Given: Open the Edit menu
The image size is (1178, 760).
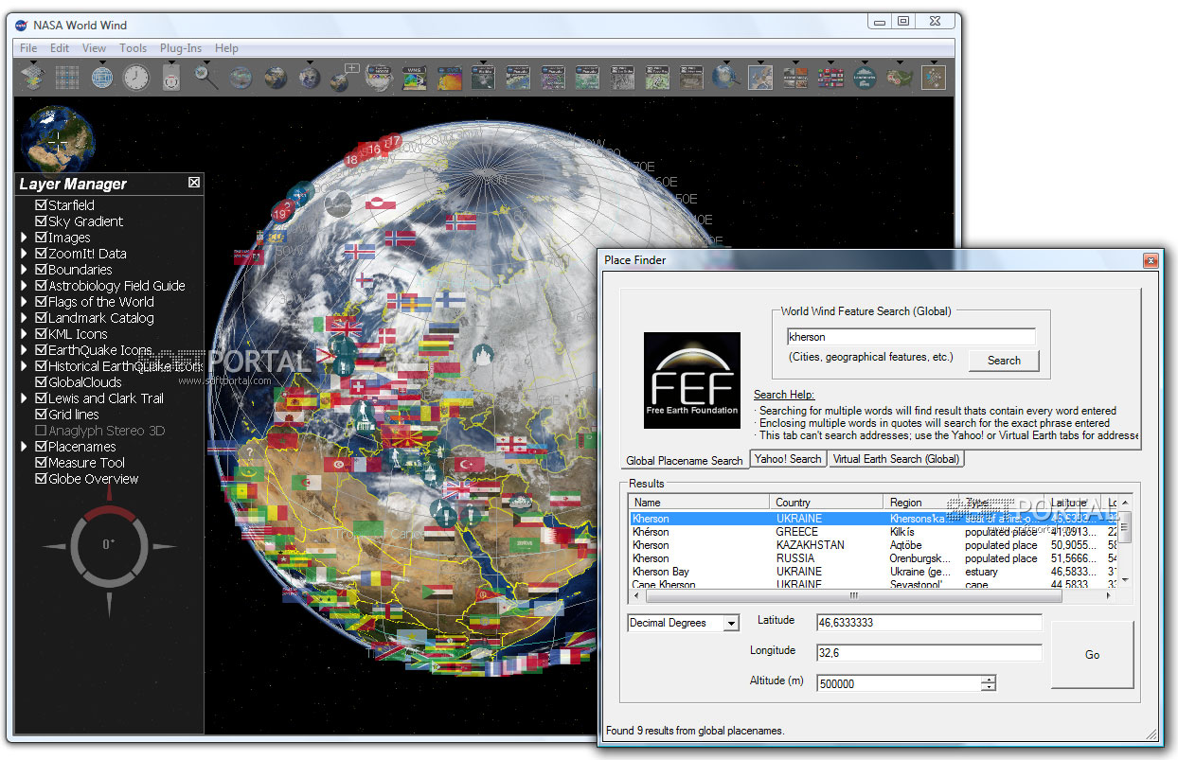Looking at the screenshot, I should pyautogui.click(x=60, y=48).
